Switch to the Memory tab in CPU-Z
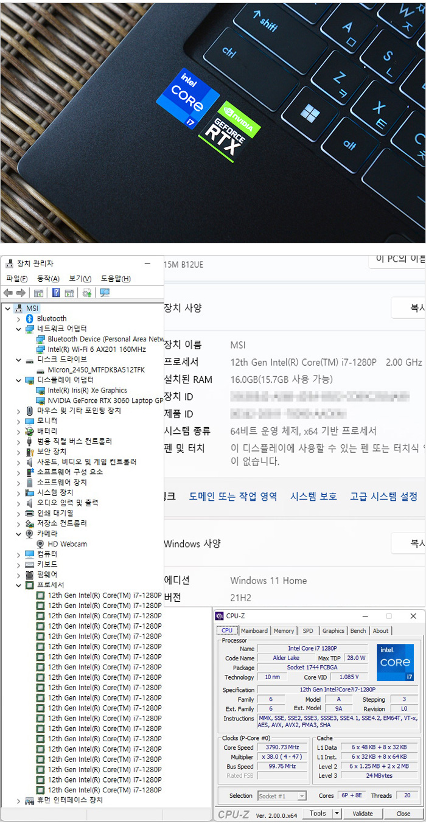 284,630
